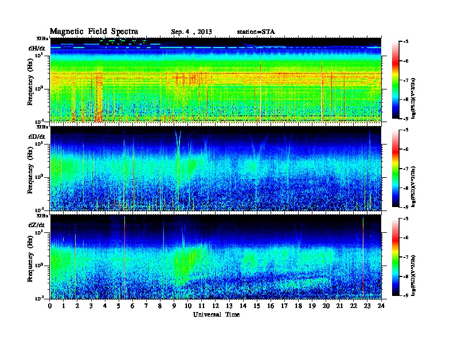This screenshot has width=454, height=351.
Task: Click the time axis tick label "10"
Action: (188, 306)
